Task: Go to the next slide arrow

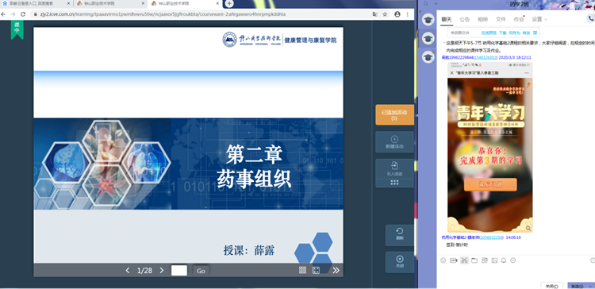Action: [x=162, y=271]
